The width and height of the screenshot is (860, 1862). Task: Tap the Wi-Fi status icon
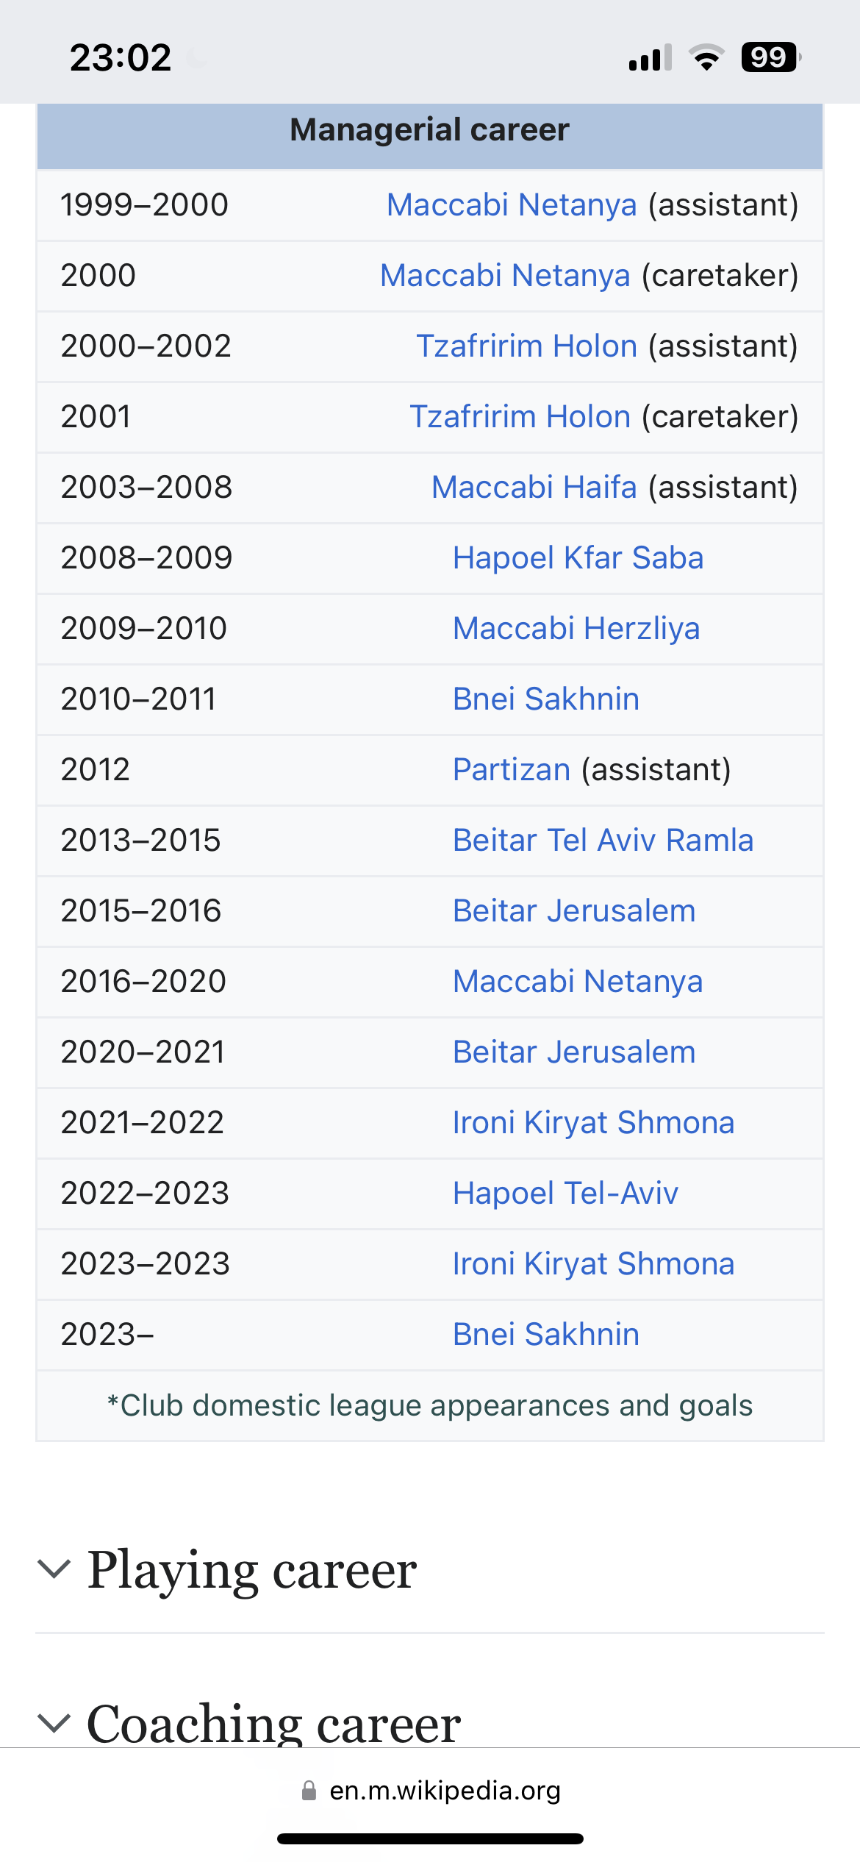click(x=706, y=57)
